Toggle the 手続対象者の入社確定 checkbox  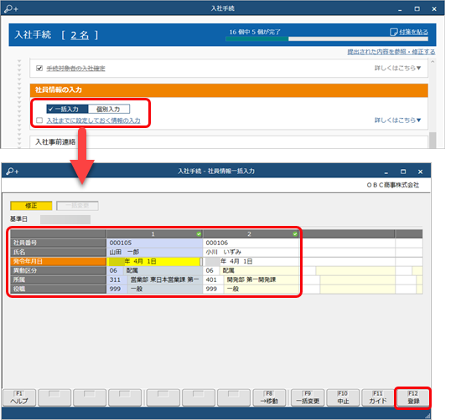39,68
